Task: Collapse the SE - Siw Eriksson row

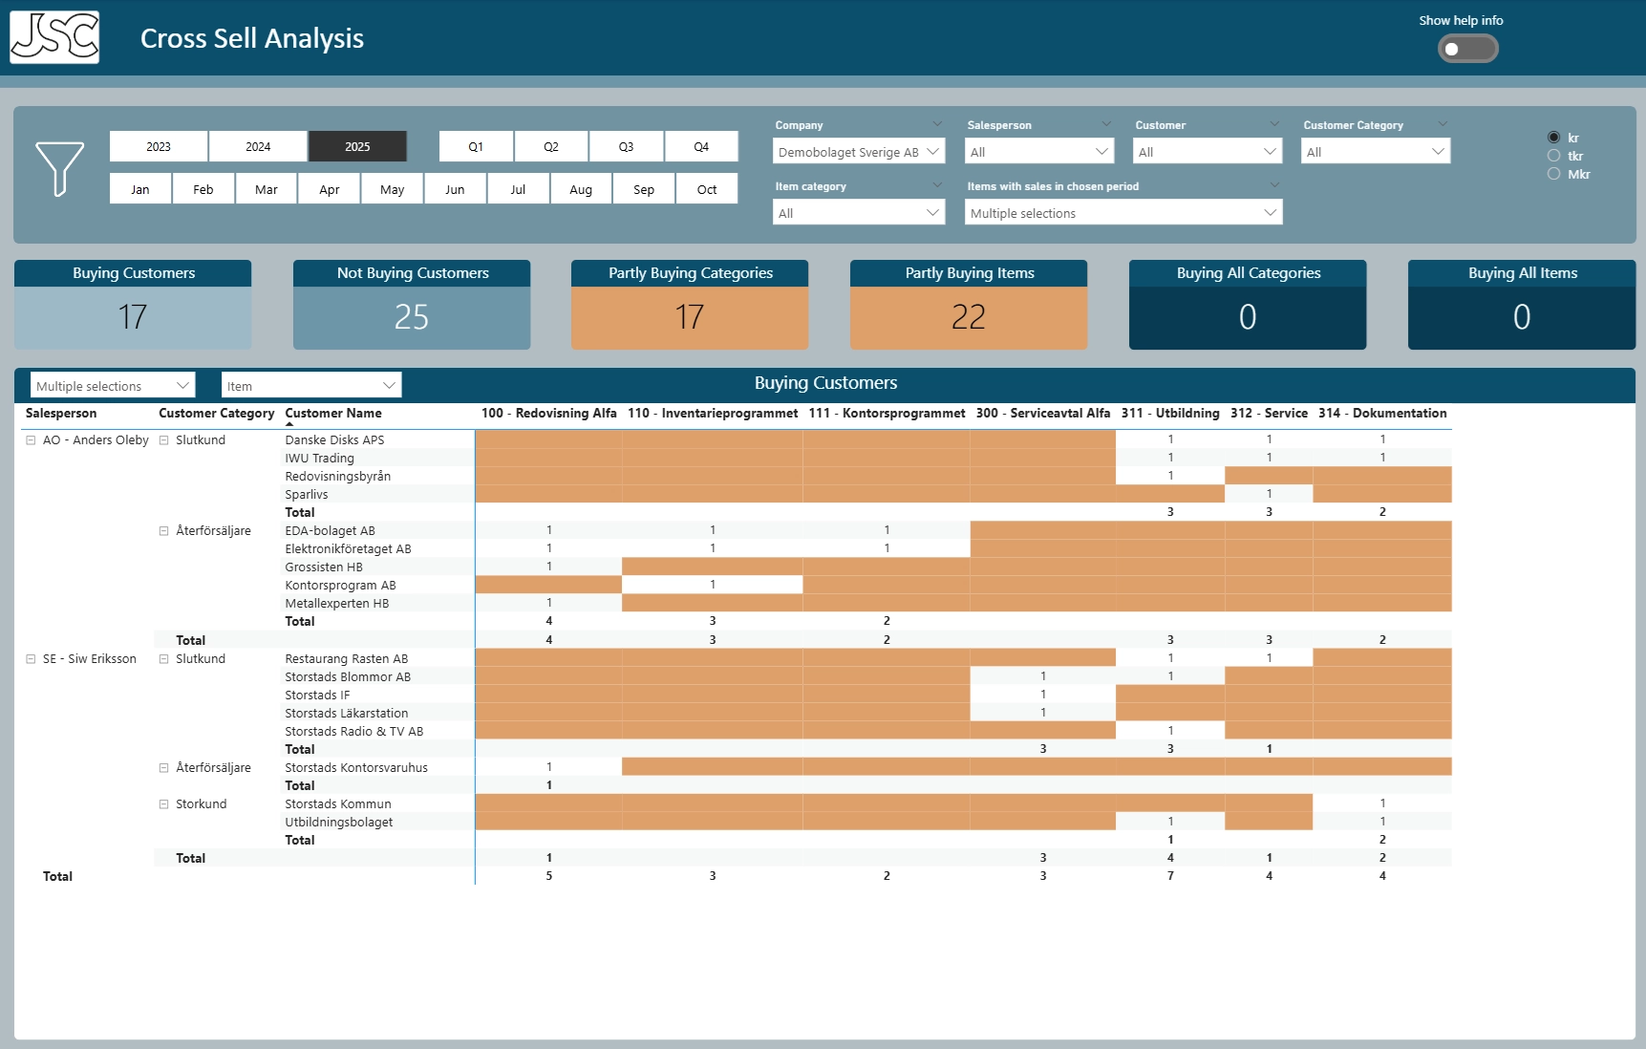Action: click(31, 659)
